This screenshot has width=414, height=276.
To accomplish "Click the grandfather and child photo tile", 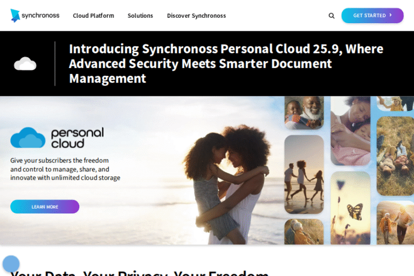I will [x=304, y=113].
